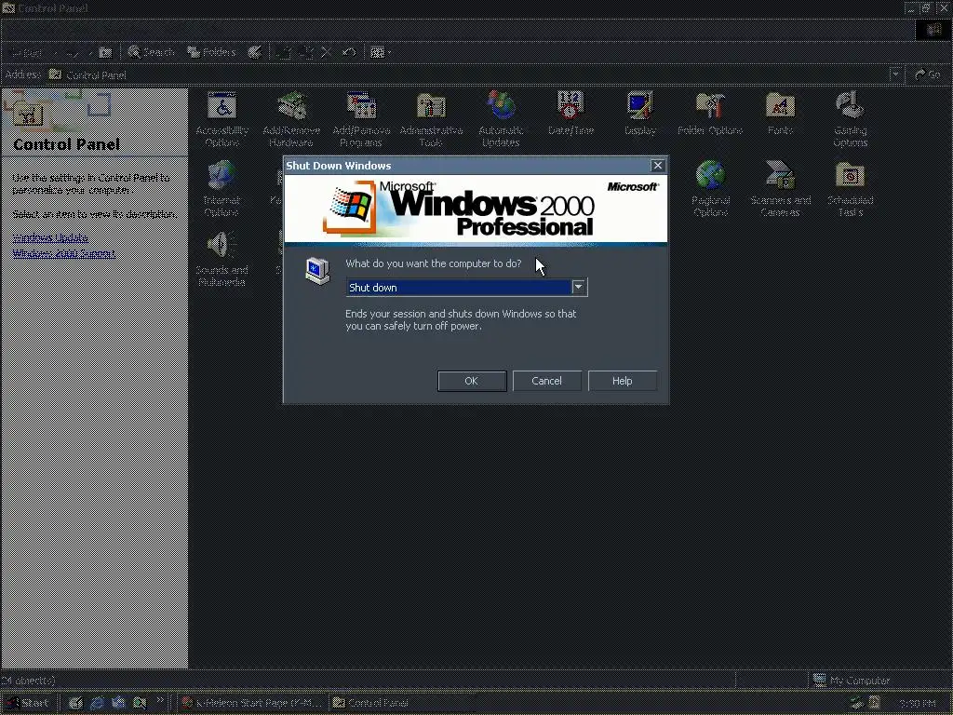Screen dimensions: 953x715
Task: Click the Go button beside Address bar
Action: tap(928, 74)
